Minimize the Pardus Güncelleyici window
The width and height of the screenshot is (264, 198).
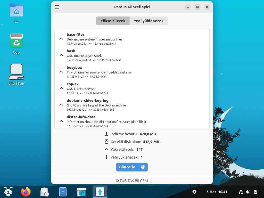coord(188,7)
